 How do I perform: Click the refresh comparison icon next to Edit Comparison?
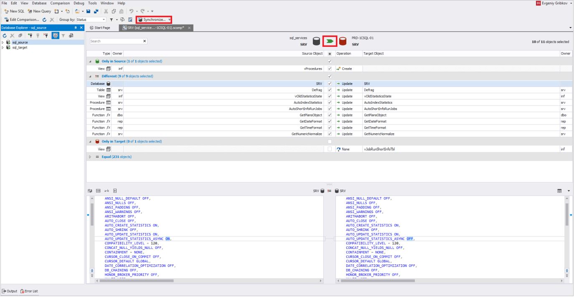(44, 19)
